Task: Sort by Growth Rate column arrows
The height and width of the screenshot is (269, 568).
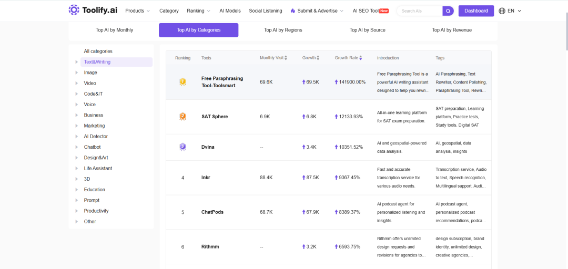Action: click(360, 58)
